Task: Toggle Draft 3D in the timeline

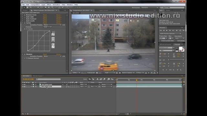Action: (x=93, y=79)
